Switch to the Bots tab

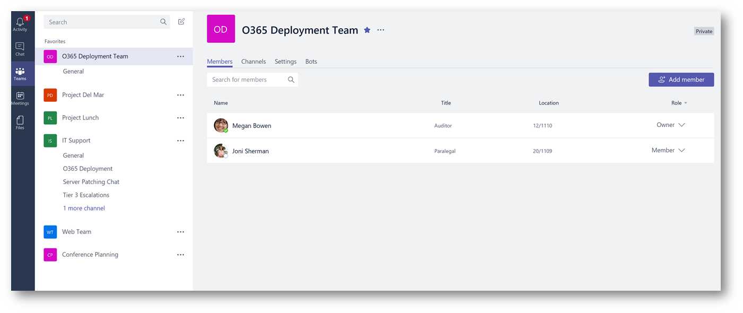point(311,62)
